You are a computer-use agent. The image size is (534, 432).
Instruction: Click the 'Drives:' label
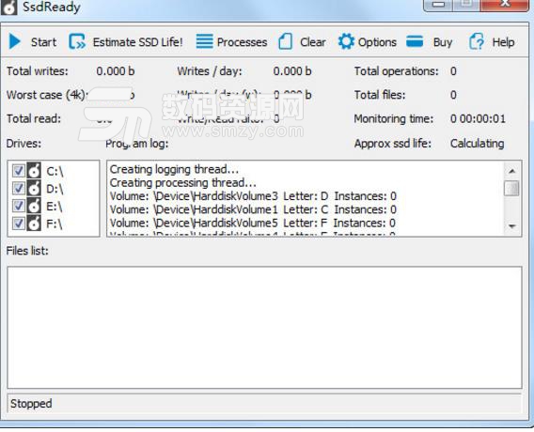point(24,144)
